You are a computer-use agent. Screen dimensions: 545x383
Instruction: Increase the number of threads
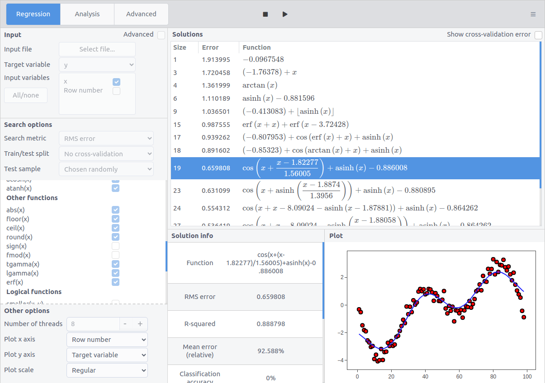click(x=140, y=324)
